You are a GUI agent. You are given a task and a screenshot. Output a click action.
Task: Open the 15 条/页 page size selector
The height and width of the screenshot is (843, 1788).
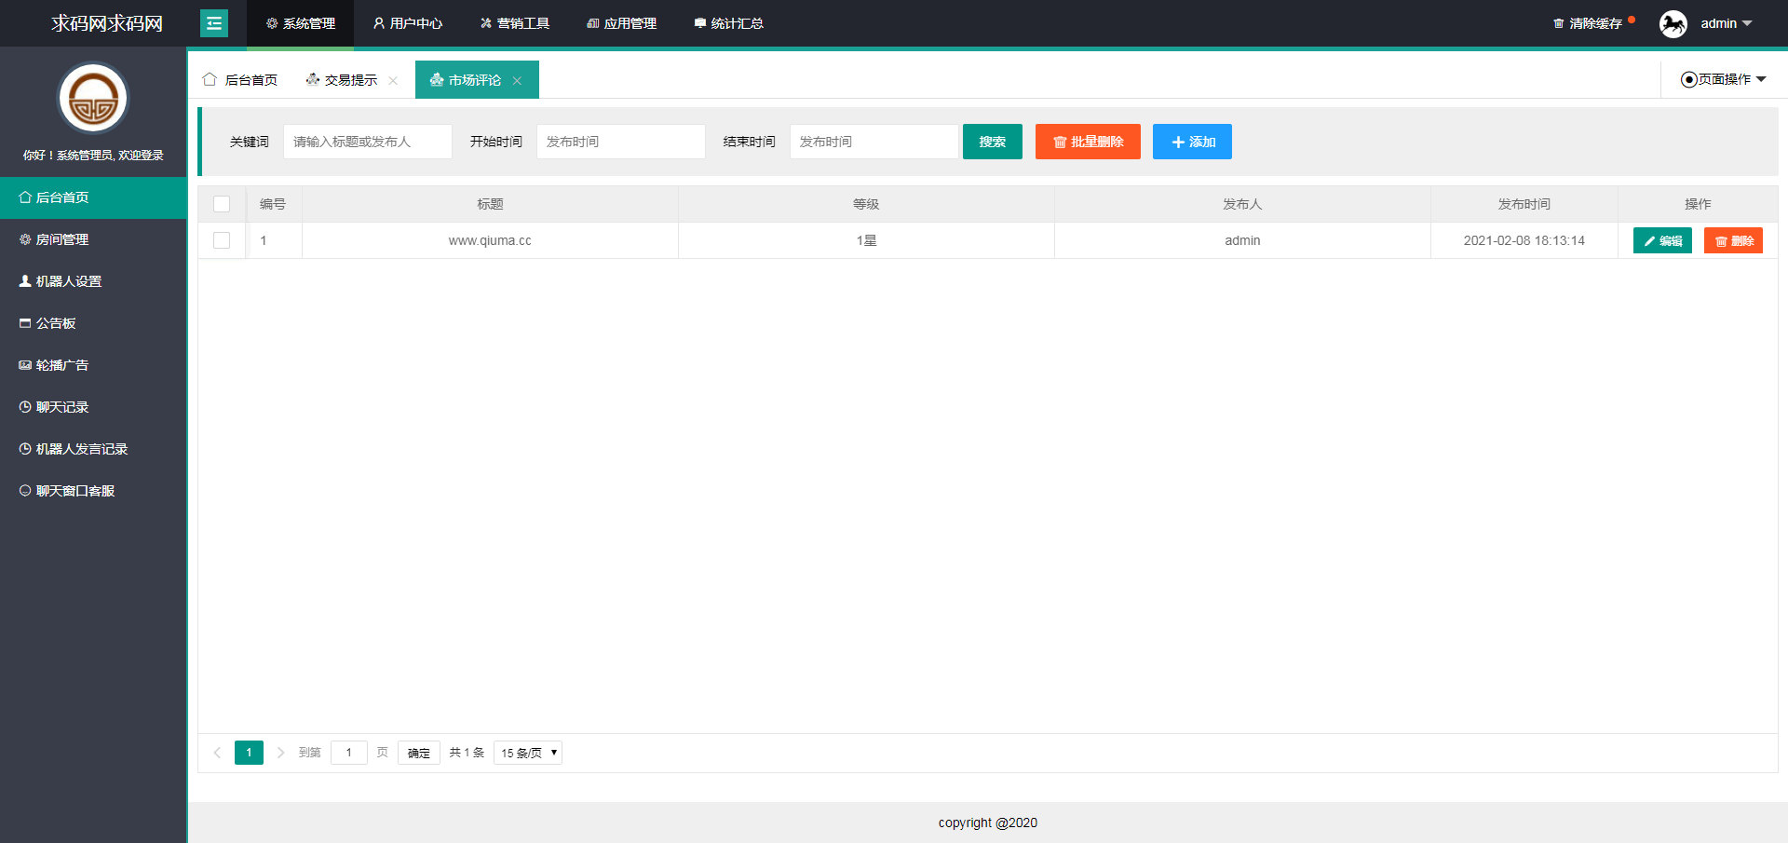528,753
